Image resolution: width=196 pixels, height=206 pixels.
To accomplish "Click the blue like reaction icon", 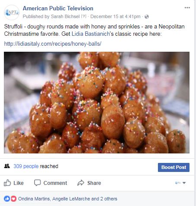I will tap(7, 199).
